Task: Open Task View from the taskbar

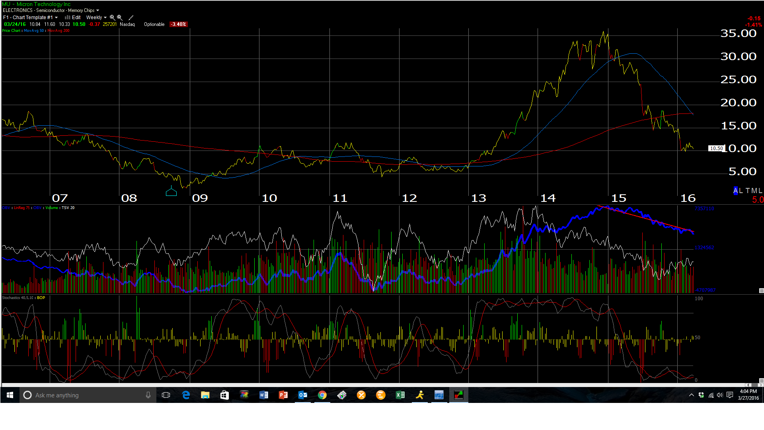Action: [166, 395]
